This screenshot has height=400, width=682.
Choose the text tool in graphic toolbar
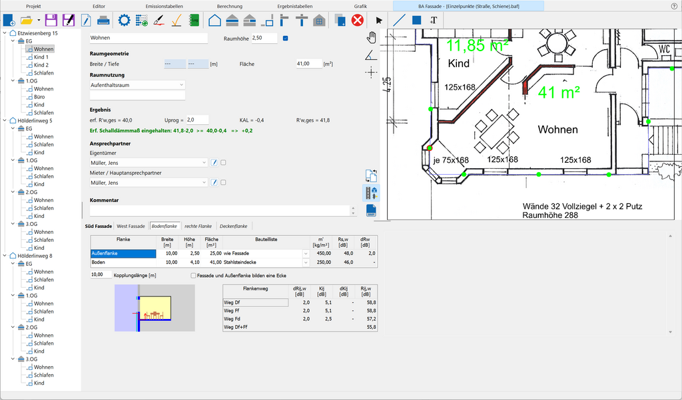pyautogui.click(x=434, y=20)
